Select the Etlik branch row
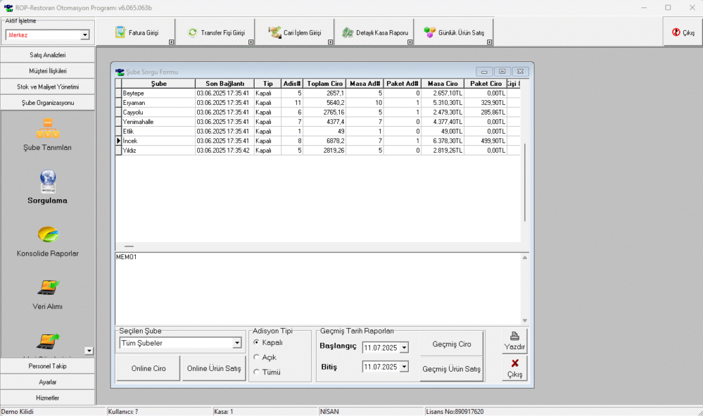This screenshot has width=703, height=416. click(318, 131)
